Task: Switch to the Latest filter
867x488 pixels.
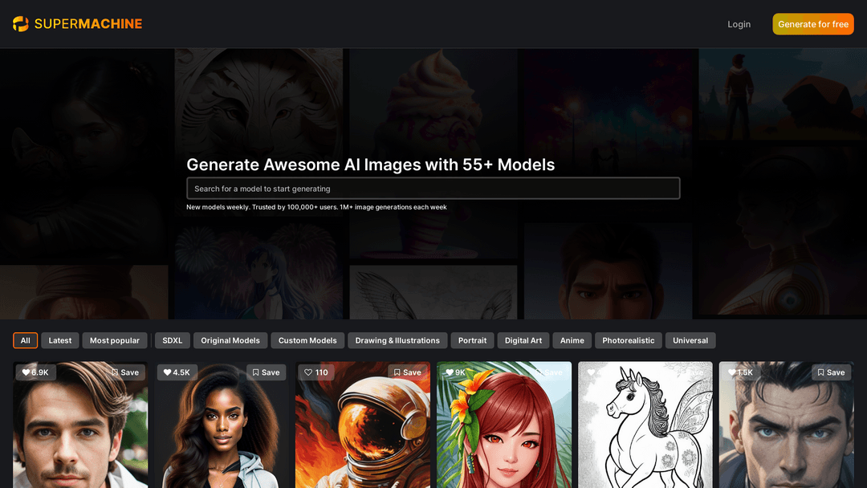Action: pos(59,340)
